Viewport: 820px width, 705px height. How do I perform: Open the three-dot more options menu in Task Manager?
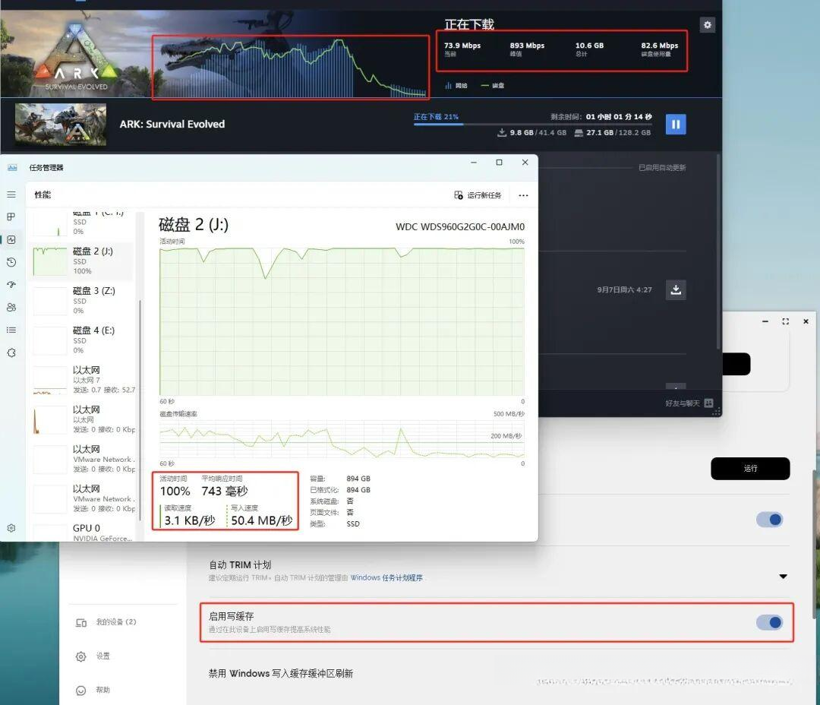tap(523, 195)
